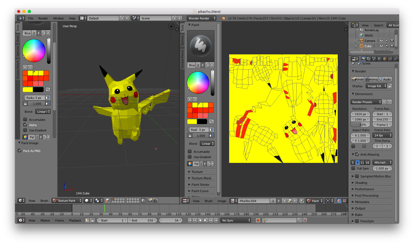Click OpenGL render image icon in 3D header

point(150,200)
